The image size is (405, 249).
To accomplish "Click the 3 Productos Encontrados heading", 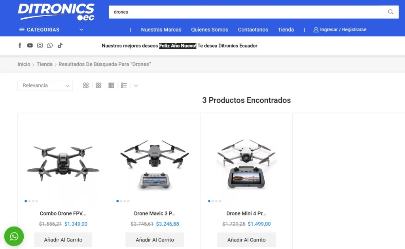I will click(246, 100).
